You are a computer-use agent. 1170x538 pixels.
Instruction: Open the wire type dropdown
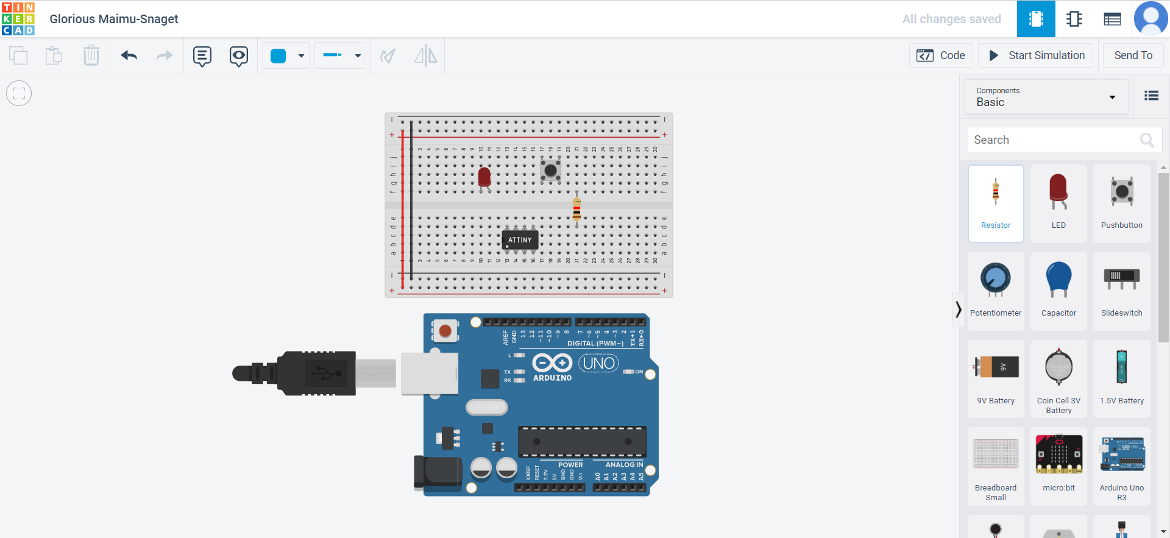click(340, 56)
